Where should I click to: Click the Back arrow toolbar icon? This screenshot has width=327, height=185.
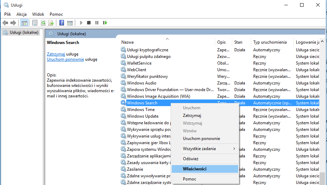[x=5, y=23]
